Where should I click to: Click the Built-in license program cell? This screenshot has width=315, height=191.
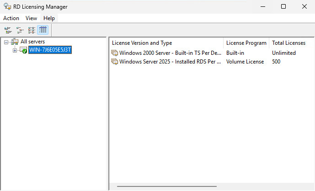click(x=235, y=53)
